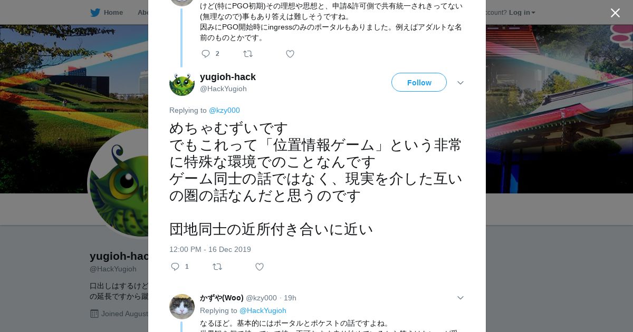The image size is (633, 332).
Task: Close the tweet overlay with the X icon
Action: tap(615, 13)
